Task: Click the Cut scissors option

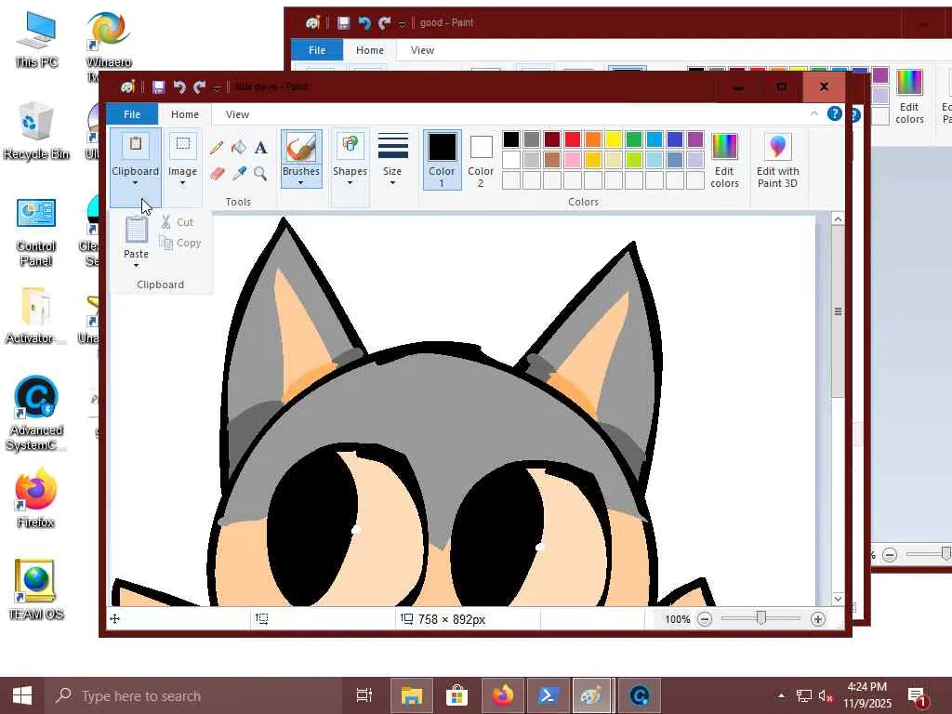Action: 178,222
